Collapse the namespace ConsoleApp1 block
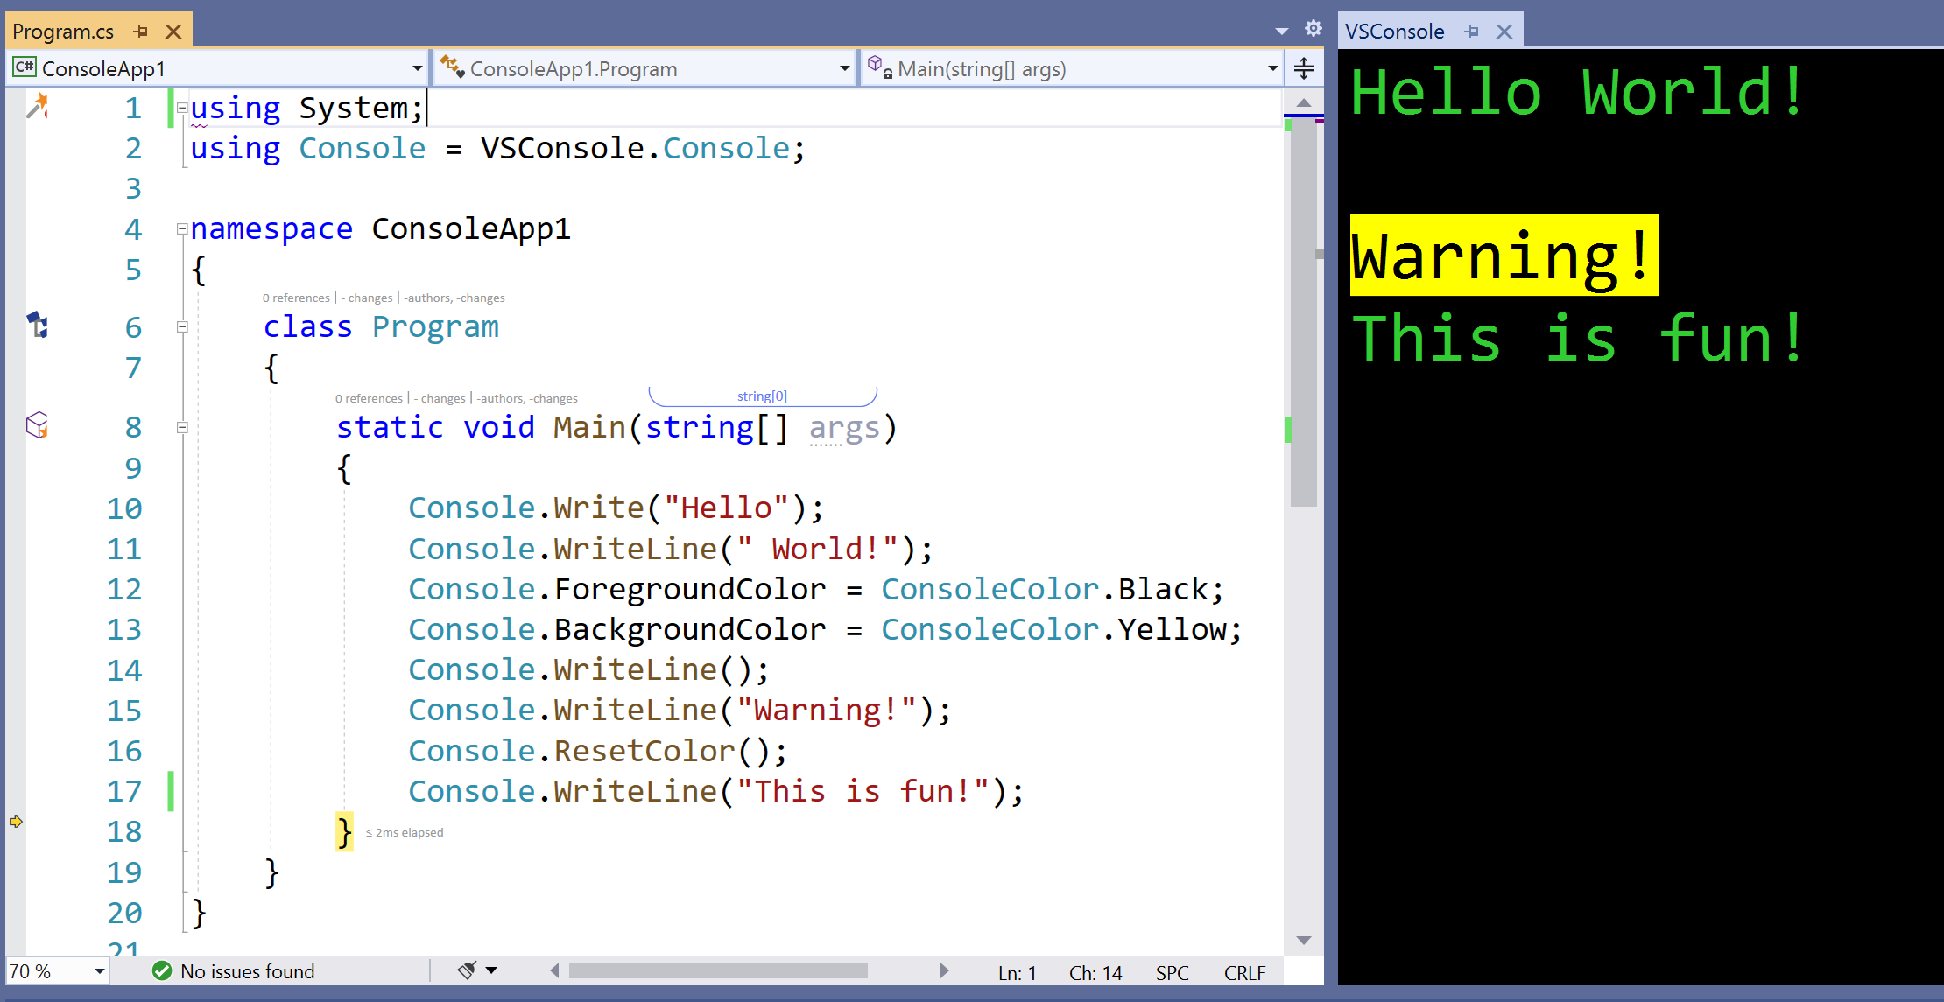Viewport: 1944px width, 1002px height. click(182, 229)
